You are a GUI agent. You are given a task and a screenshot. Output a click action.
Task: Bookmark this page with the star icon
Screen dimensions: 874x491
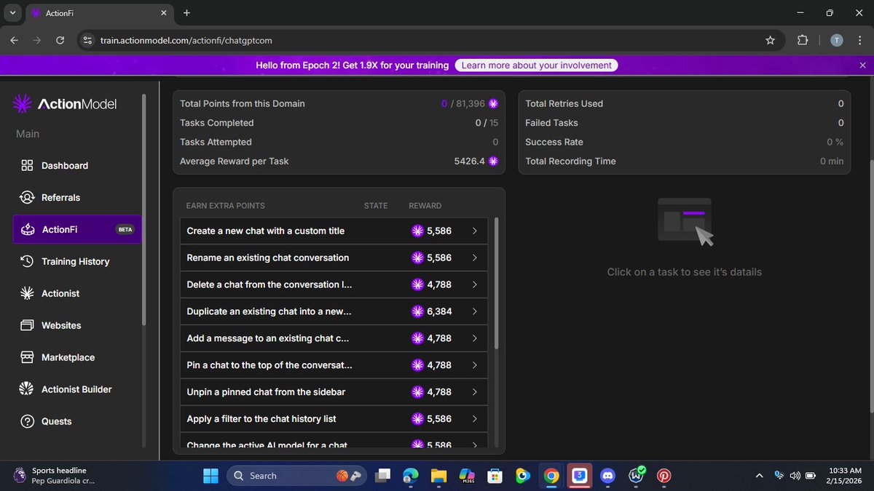pos(770,41)
